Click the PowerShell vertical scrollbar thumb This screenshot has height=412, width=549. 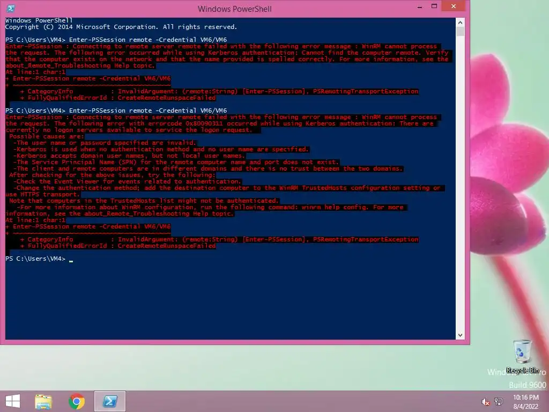pos(460,31)
